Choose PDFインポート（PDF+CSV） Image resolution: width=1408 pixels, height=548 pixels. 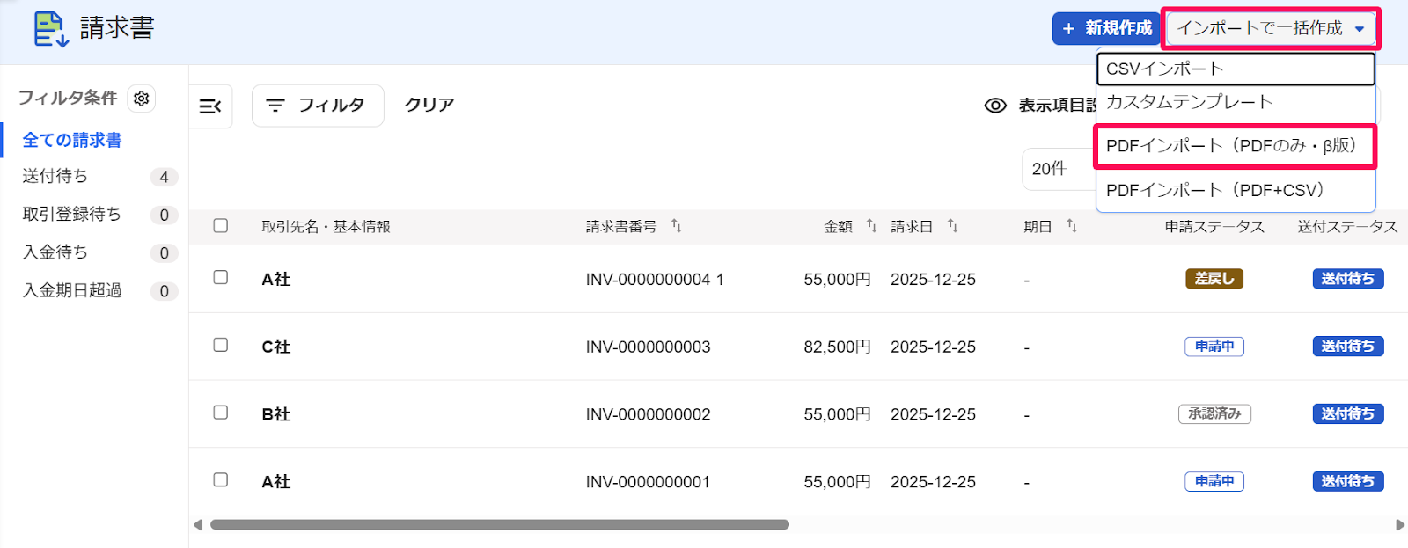(1236, 190)
